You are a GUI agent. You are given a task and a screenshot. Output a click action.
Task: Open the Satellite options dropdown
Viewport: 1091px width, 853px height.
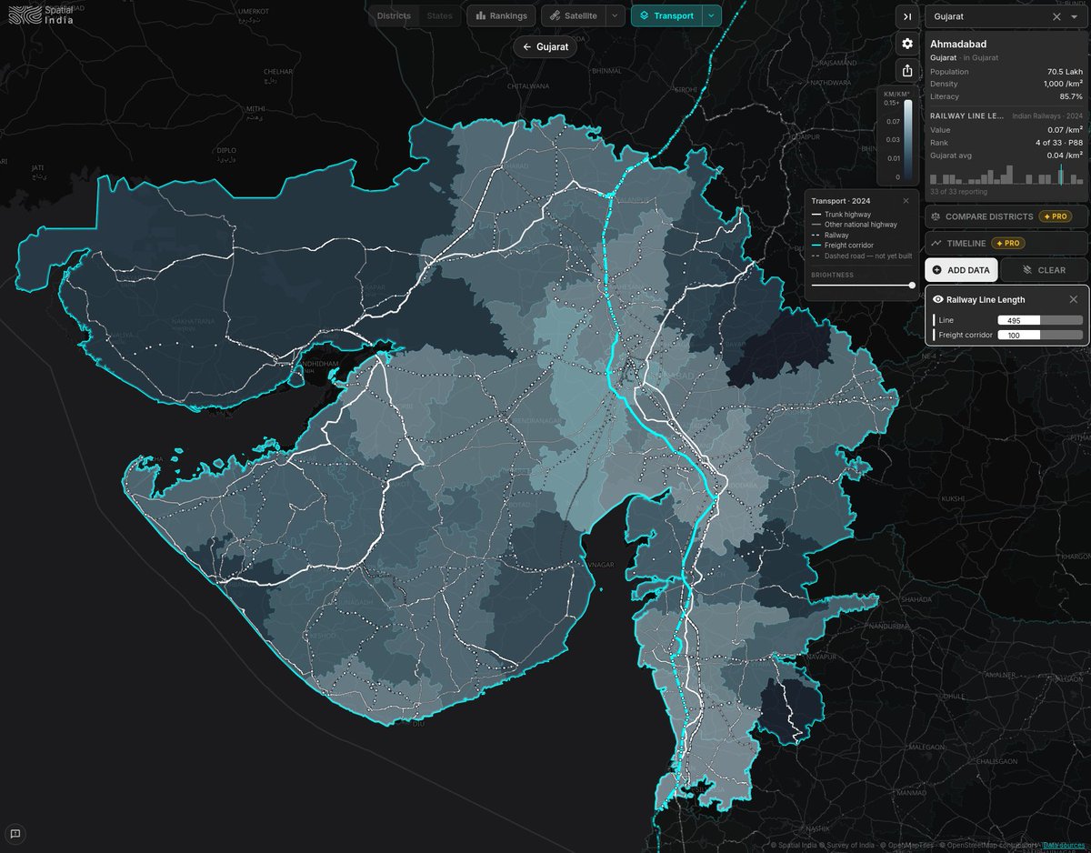(616, 15)
